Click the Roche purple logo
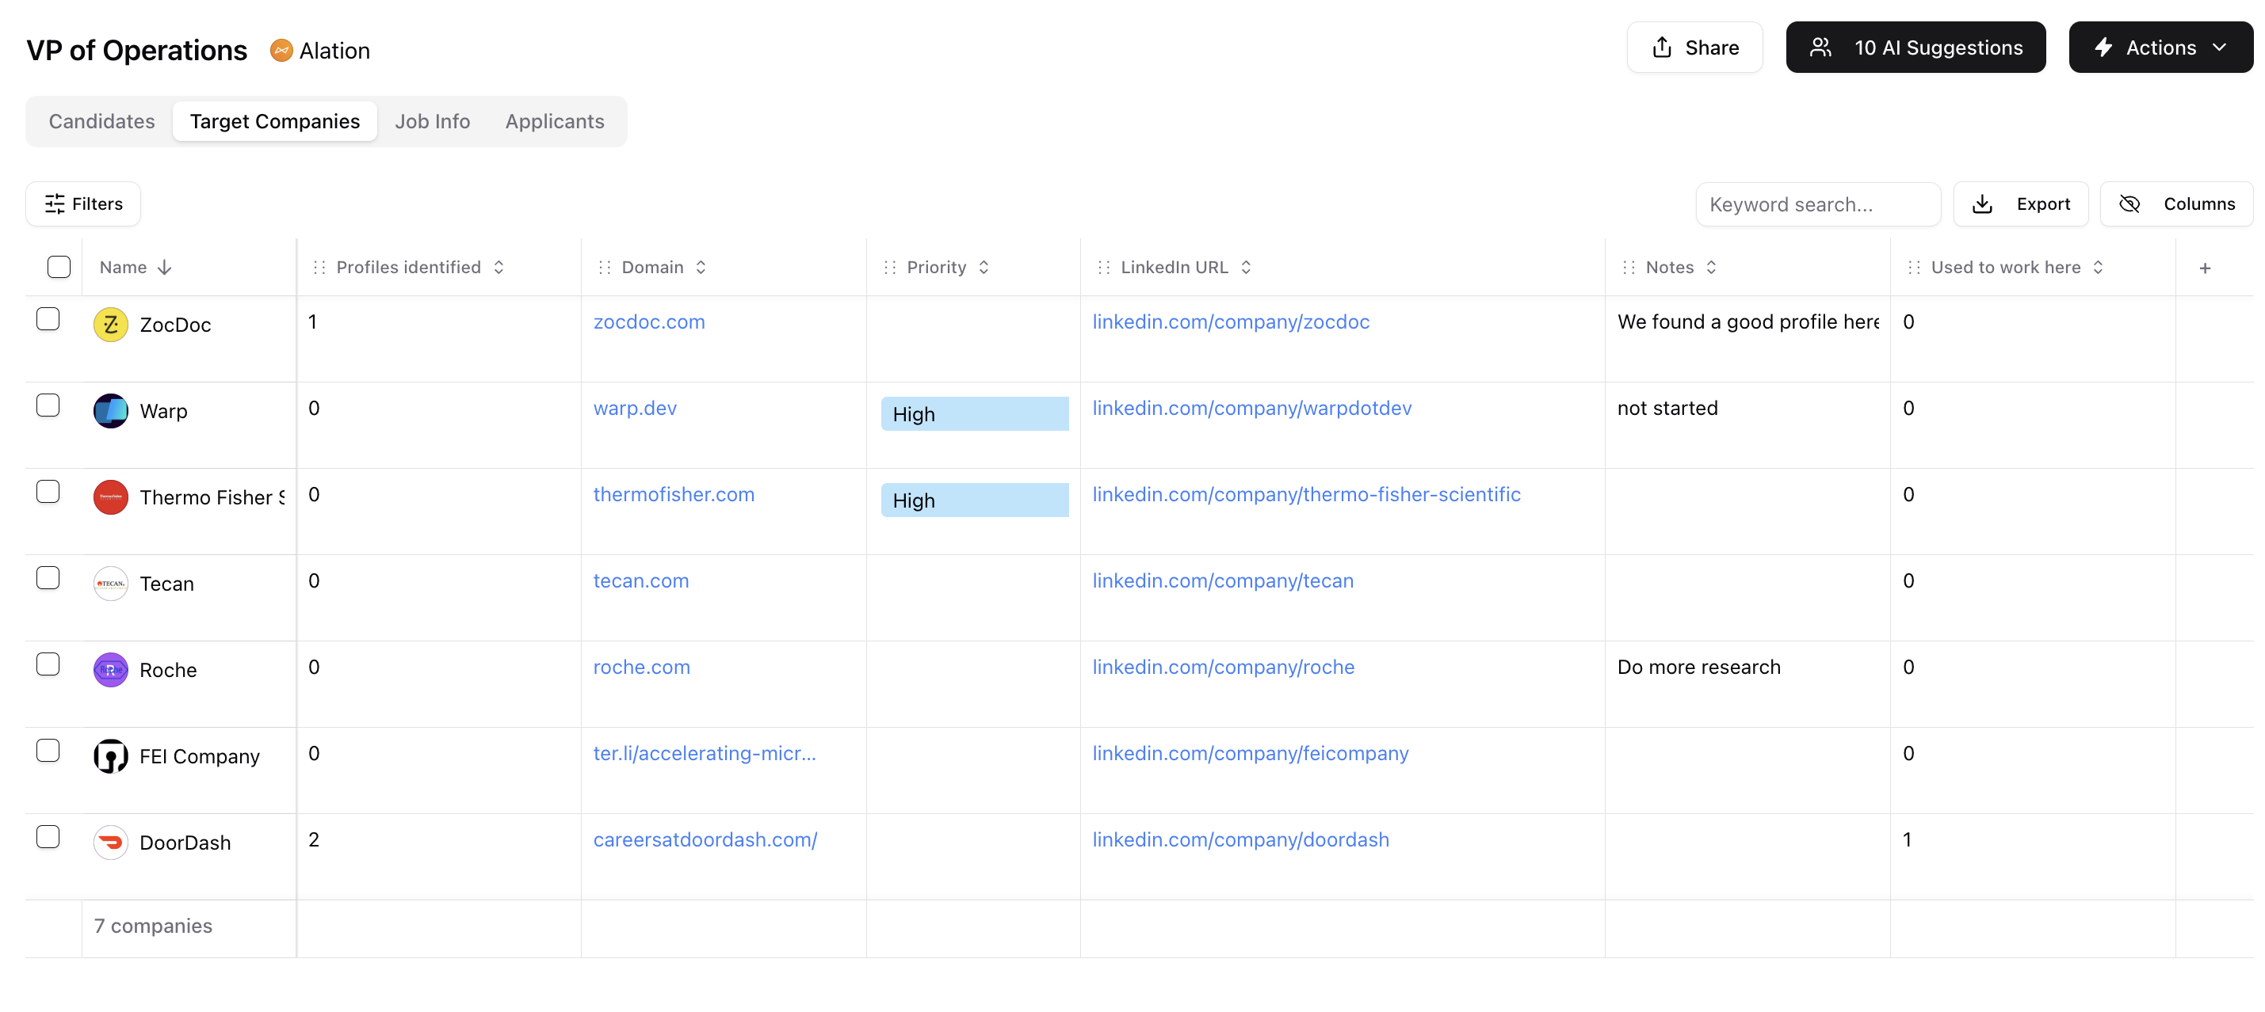Screen dimensions: 2265x1012 click(111, 669)
